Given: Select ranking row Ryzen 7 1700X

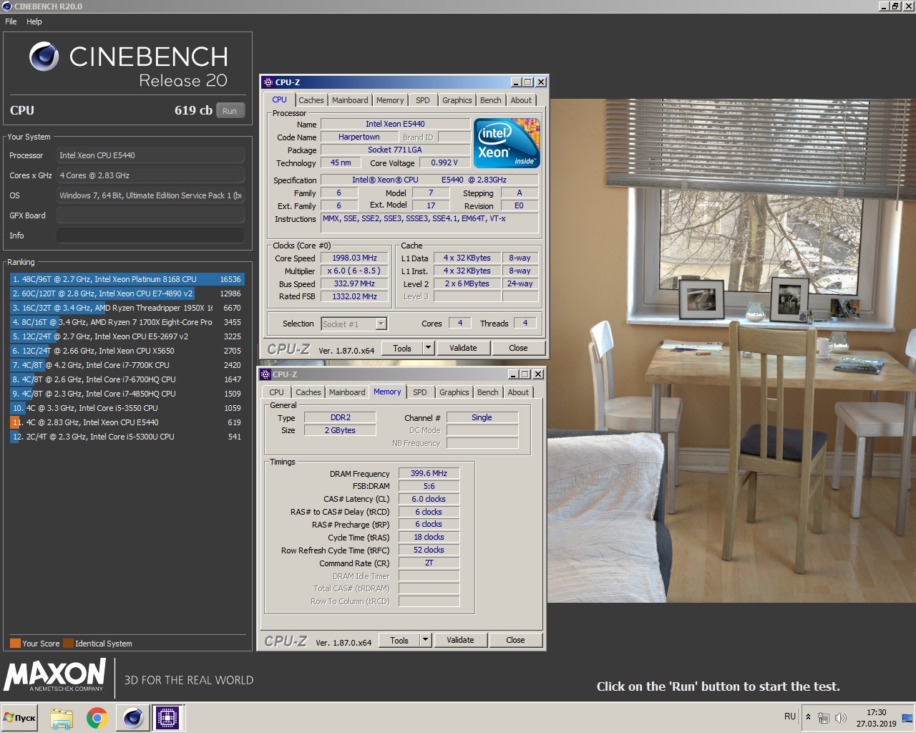Looking at the screenshot, I should coord(127,322).
